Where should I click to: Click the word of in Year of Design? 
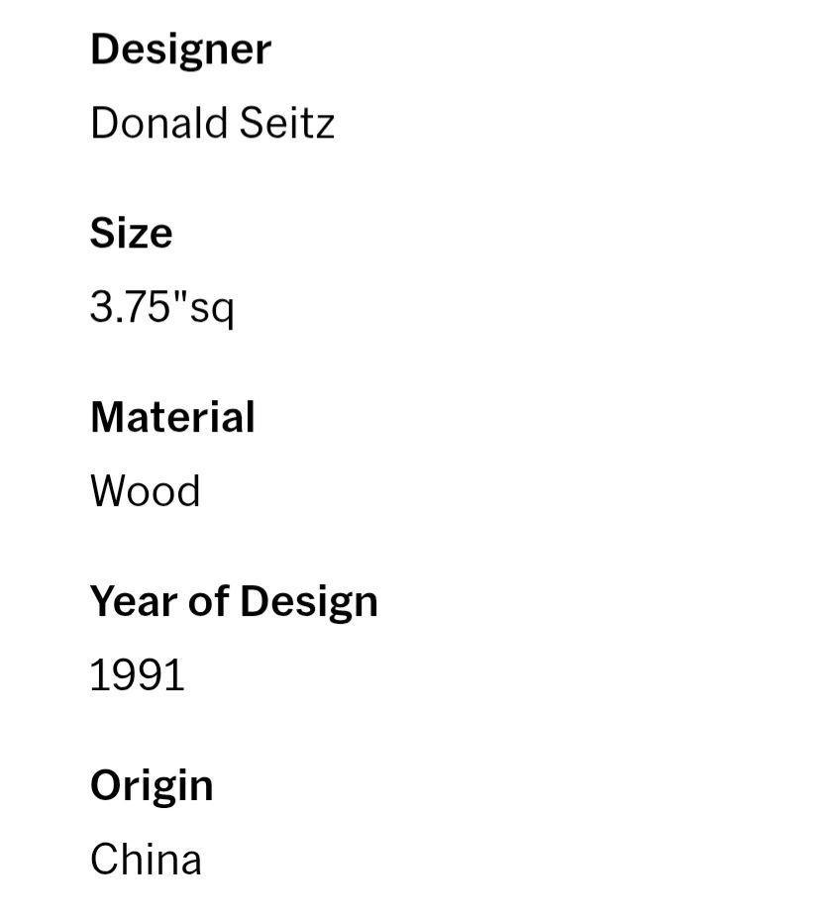coord(208,601)
